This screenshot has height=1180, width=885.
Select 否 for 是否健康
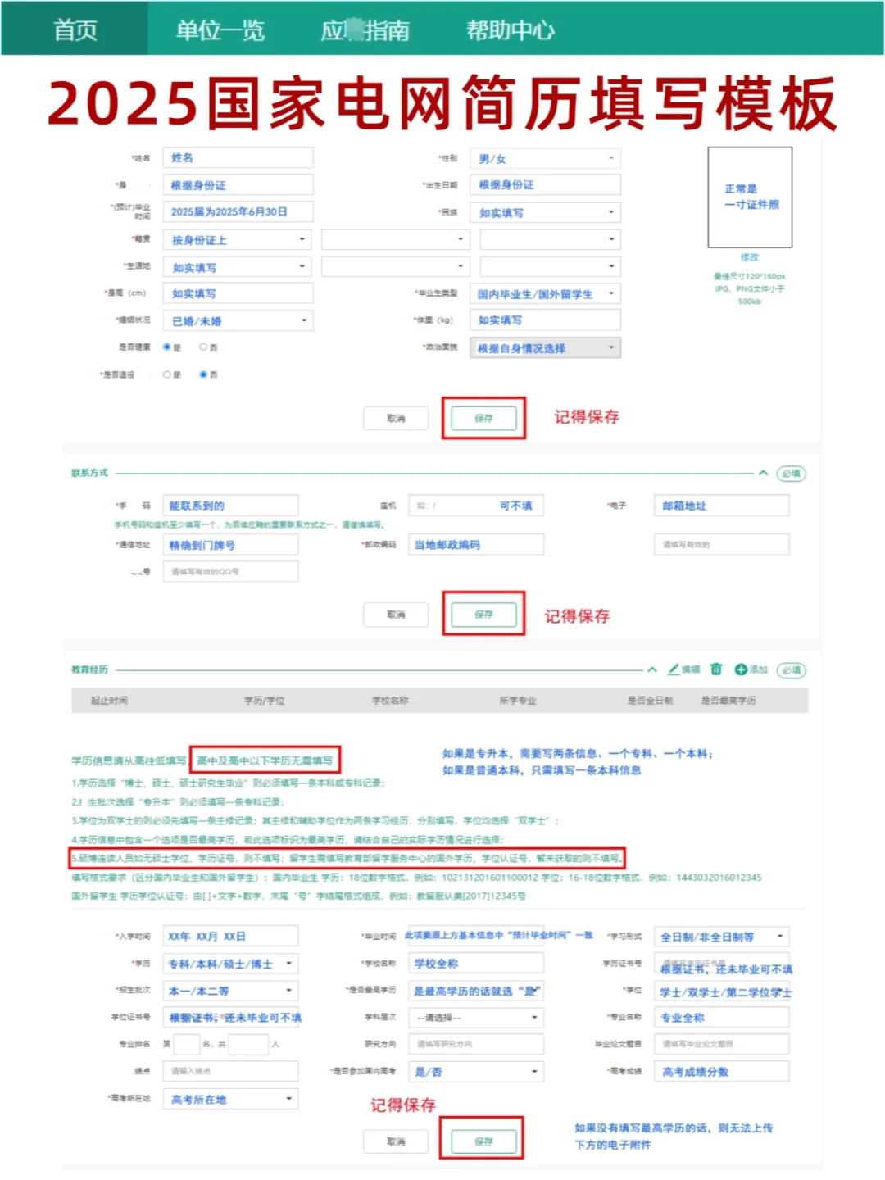tap(203, 347)
